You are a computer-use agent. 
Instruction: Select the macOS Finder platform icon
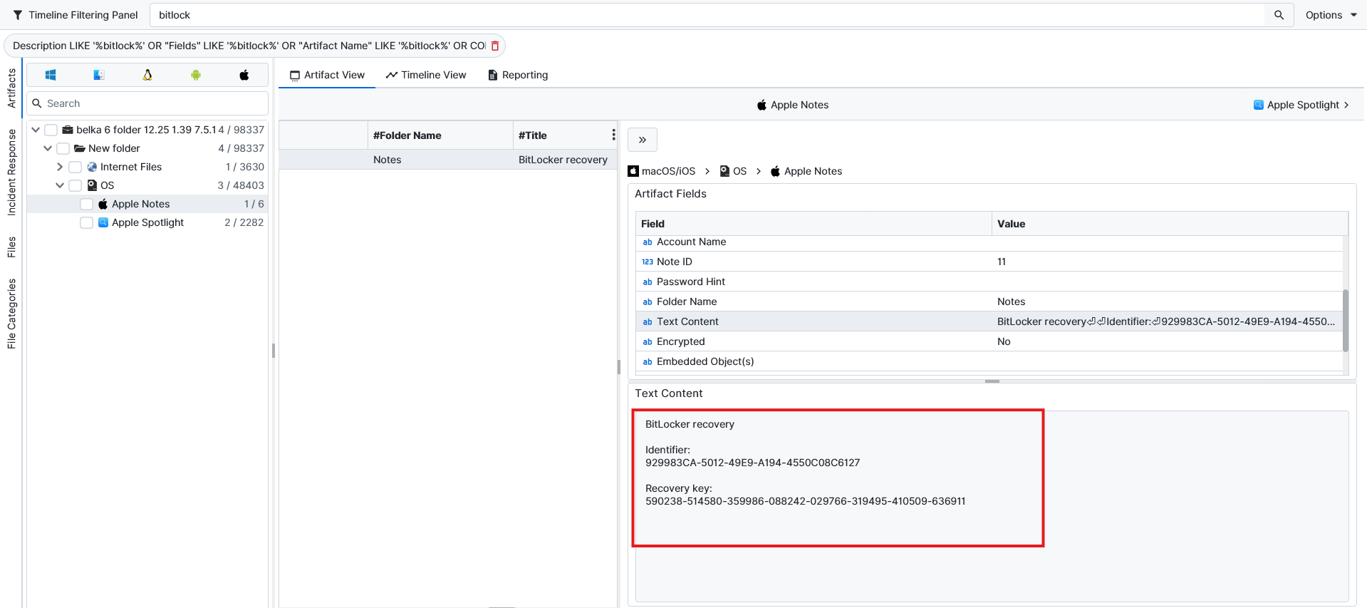99,75
